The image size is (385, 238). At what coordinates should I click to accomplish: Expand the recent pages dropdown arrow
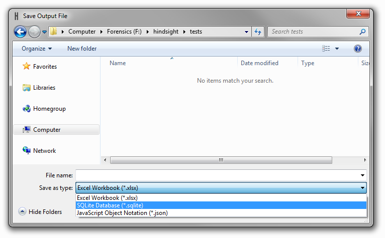44,32
